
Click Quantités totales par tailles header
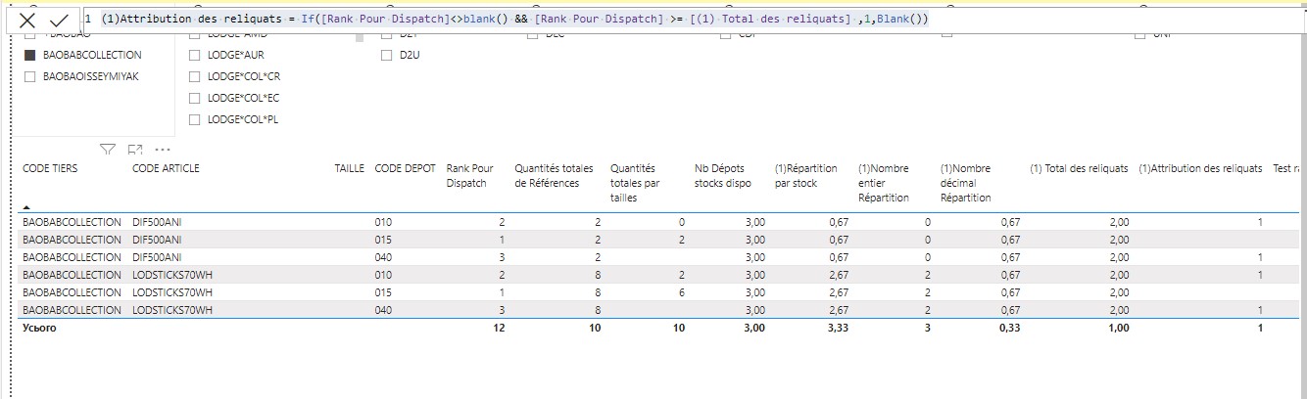click(x=635, y=183)
